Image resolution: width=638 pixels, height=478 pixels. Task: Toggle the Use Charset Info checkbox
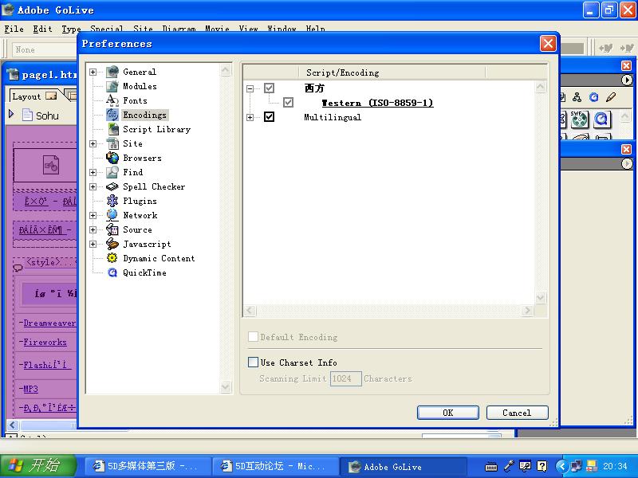(x=254, y=362)
